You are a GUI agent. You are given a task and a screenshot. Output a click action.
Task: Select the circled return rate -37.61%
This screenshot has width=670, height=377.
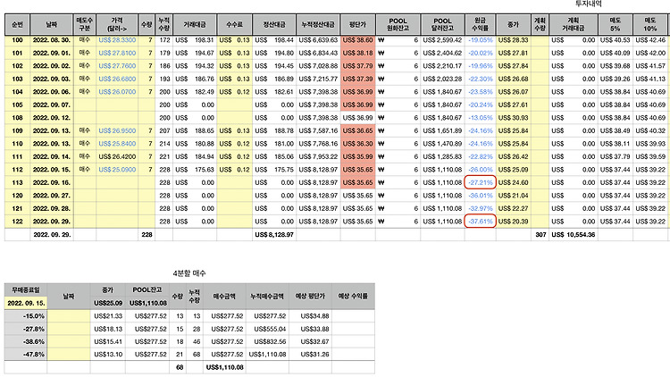click(x=480, y=222)
